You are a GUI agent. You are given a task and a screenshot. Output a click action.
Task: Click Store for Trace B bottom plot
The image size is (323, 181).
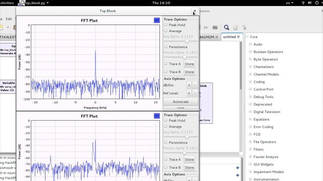(189, 167)
